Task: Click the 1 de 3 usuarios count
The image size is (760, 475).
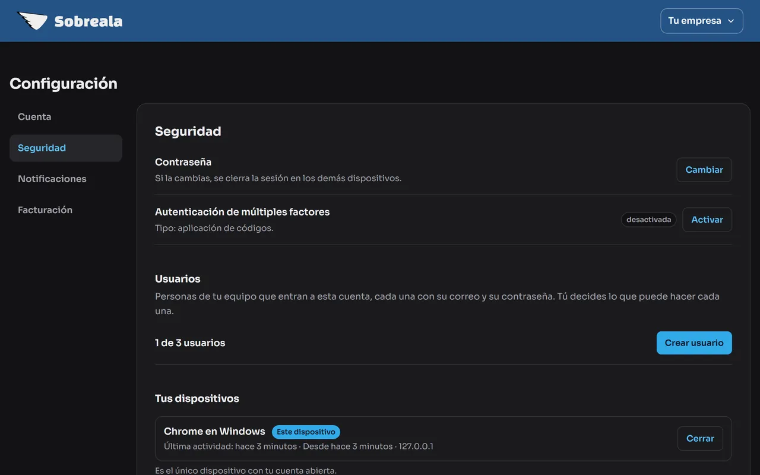Action: coord(190,343)
